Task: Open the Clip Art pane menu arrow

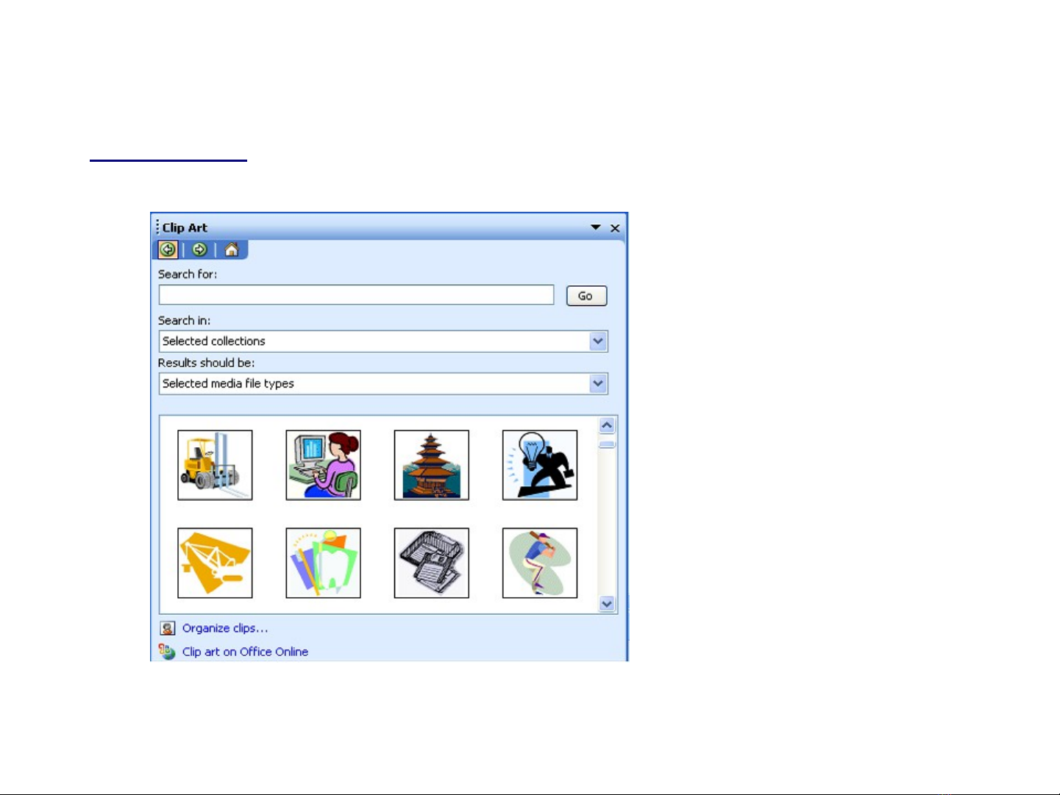Action: [596, 227]
